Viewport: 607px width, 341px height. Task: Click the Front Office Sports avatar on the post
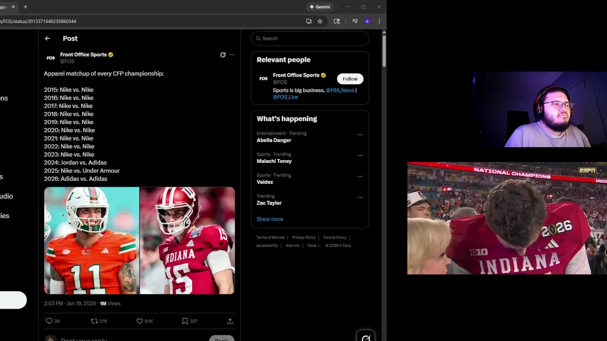point(51,58)
